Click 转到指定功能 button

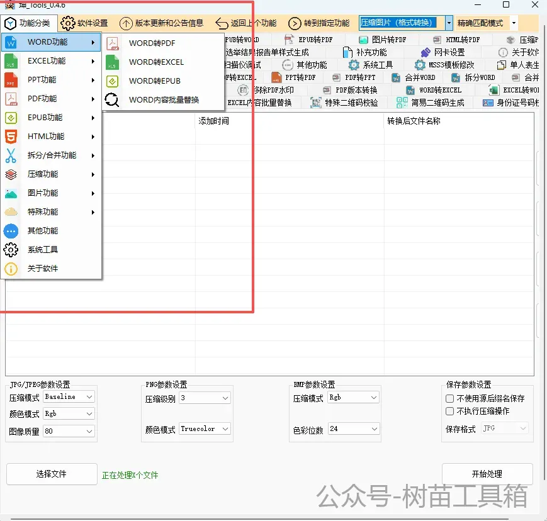click(319, 23)
